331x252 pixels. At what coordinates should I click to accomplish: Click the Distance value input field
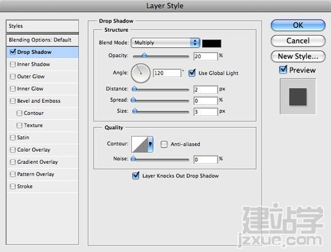[x=205, y=89]
